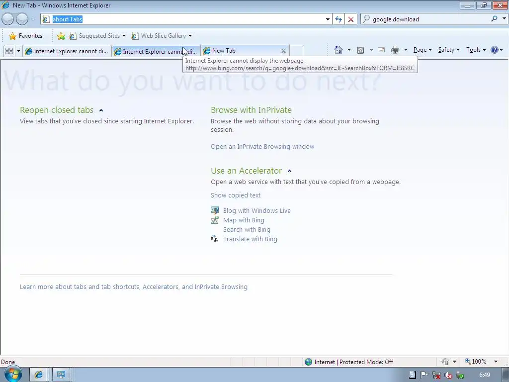Click the 100% zoom level button
This screenshot has height=382, width=509.
tap(476, 362)
